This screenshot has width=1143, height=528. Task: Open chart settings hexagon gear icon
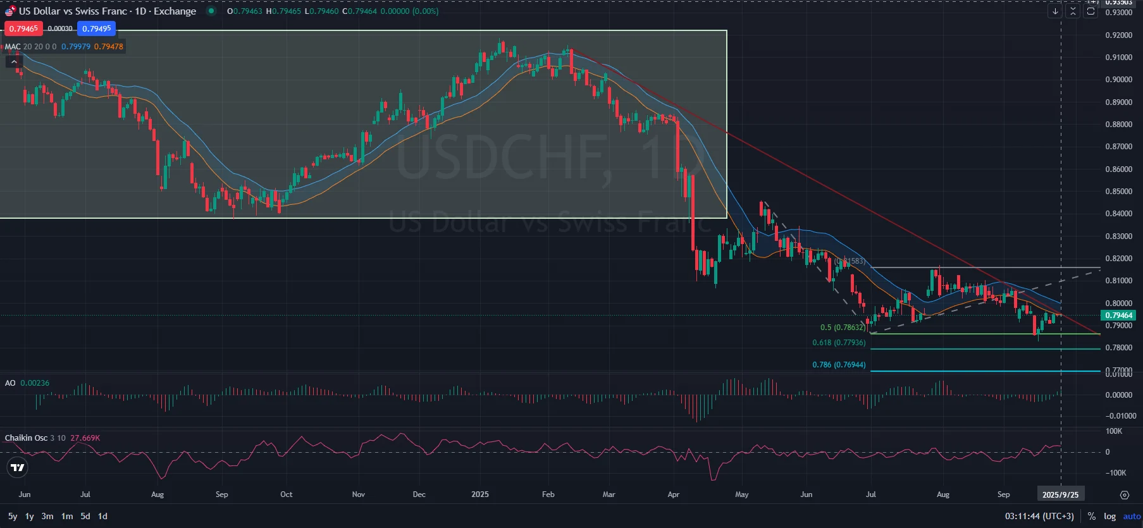[1124, 494]
